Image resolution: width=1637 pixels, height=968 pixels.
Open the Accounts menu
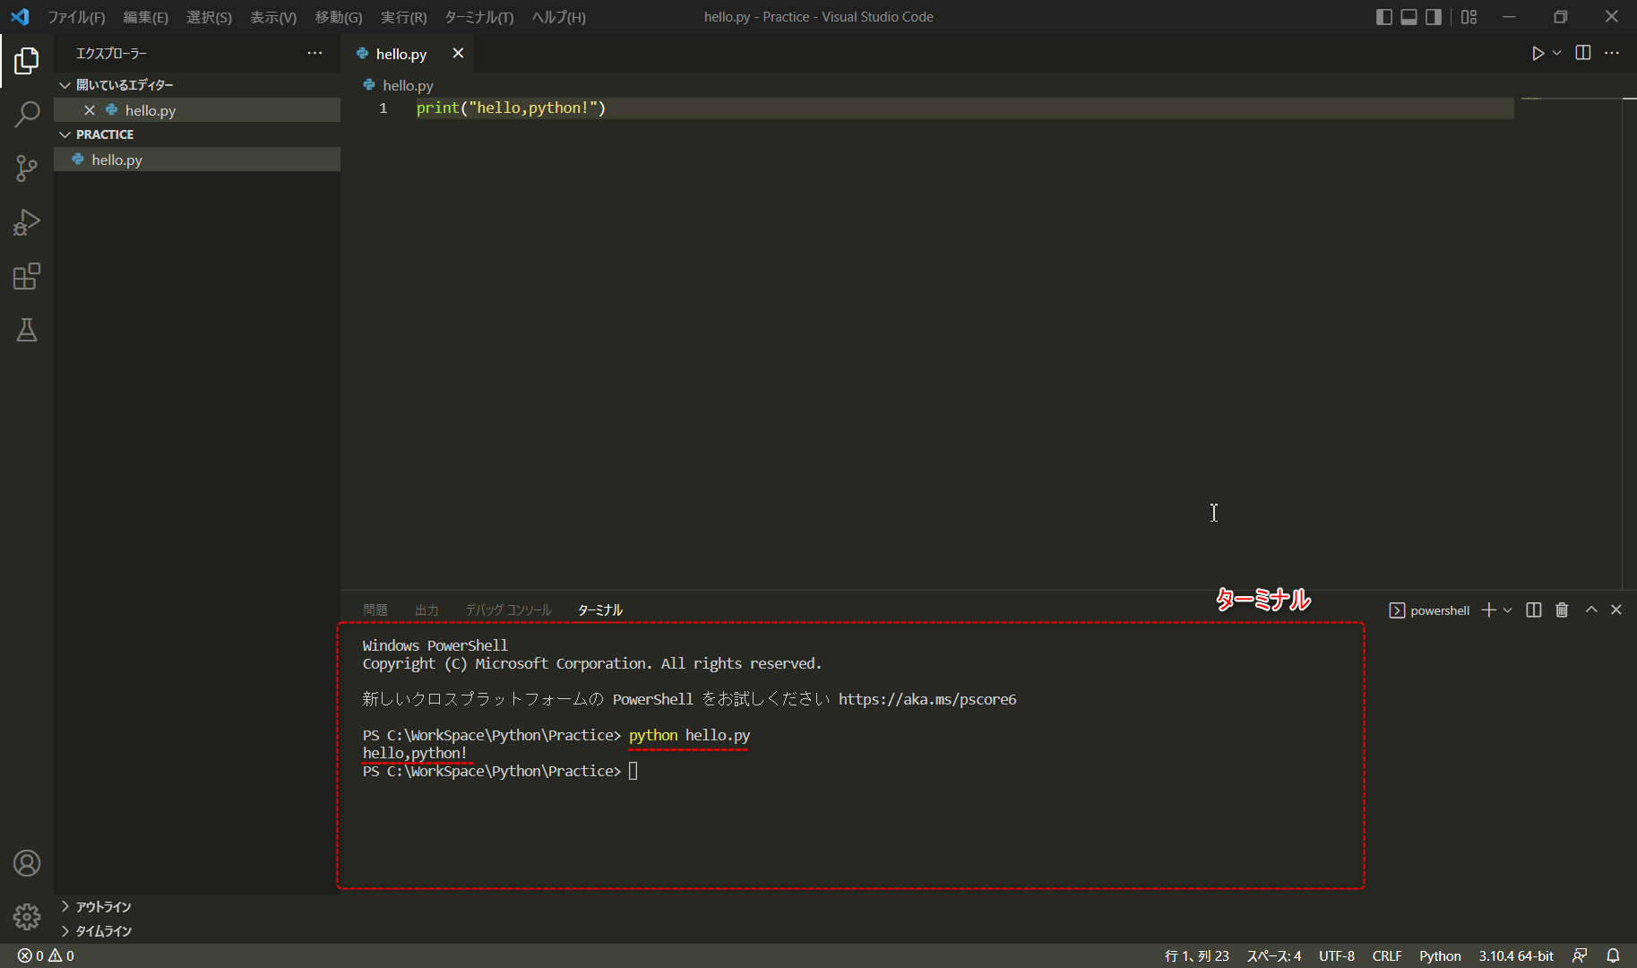(27, 863)
